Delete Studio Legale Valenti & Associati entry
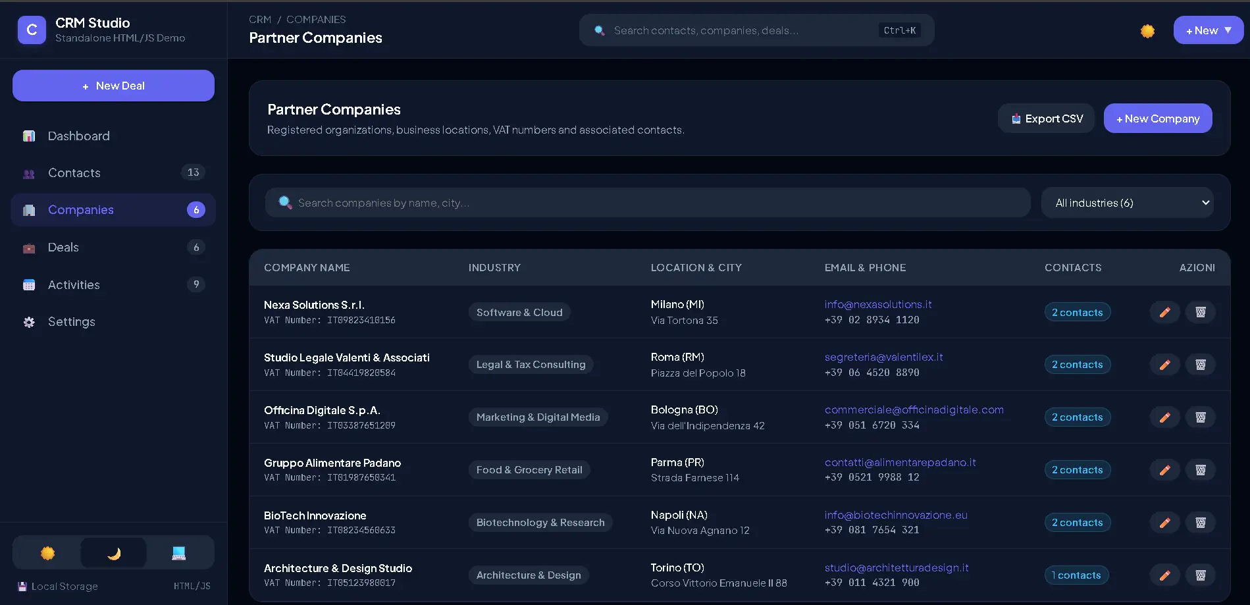 click(x=1201, y=365)
